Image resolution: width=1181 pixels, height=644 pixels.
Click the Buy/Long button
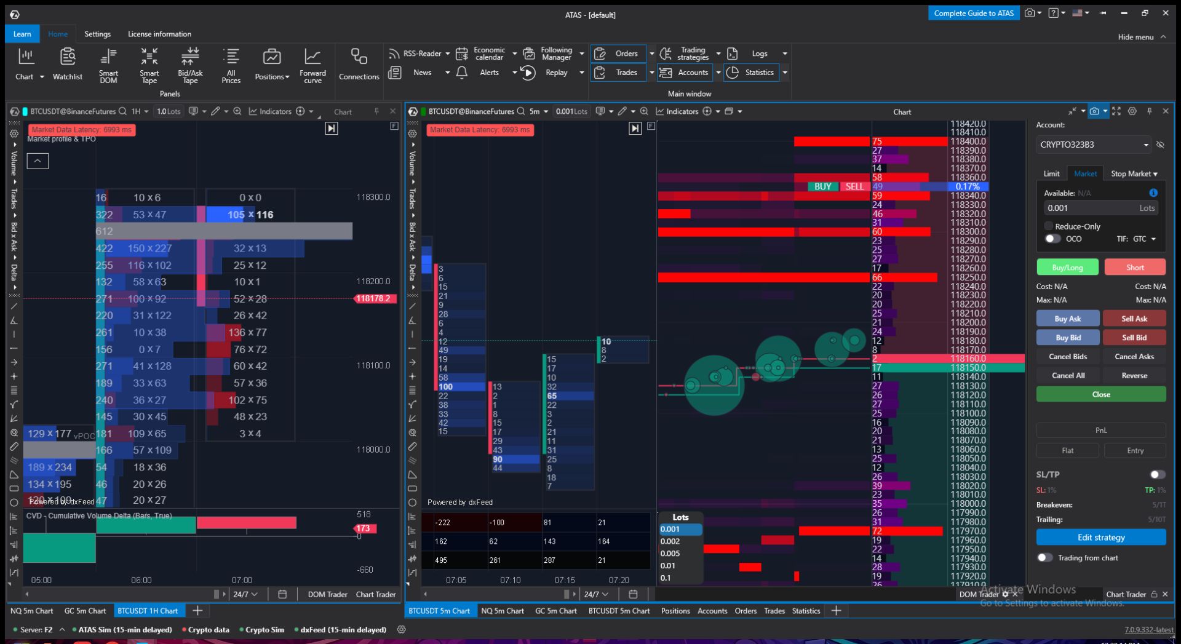click(1067, 267)
